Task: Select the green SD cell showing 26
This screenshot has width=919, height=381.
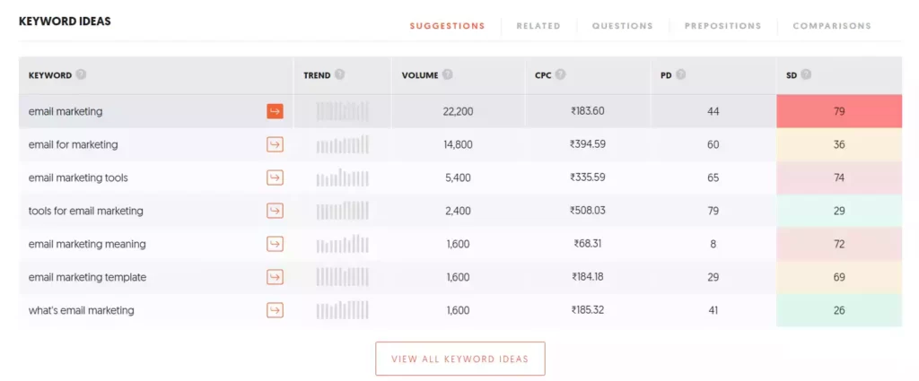Action: (x=839, y=310)
